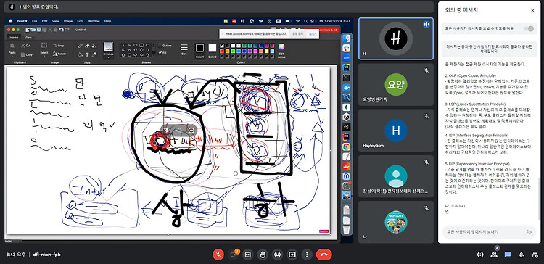The width and height of the screenshot is (544, 264).
Task: Click the present screen button
Action: pos(292,255)
